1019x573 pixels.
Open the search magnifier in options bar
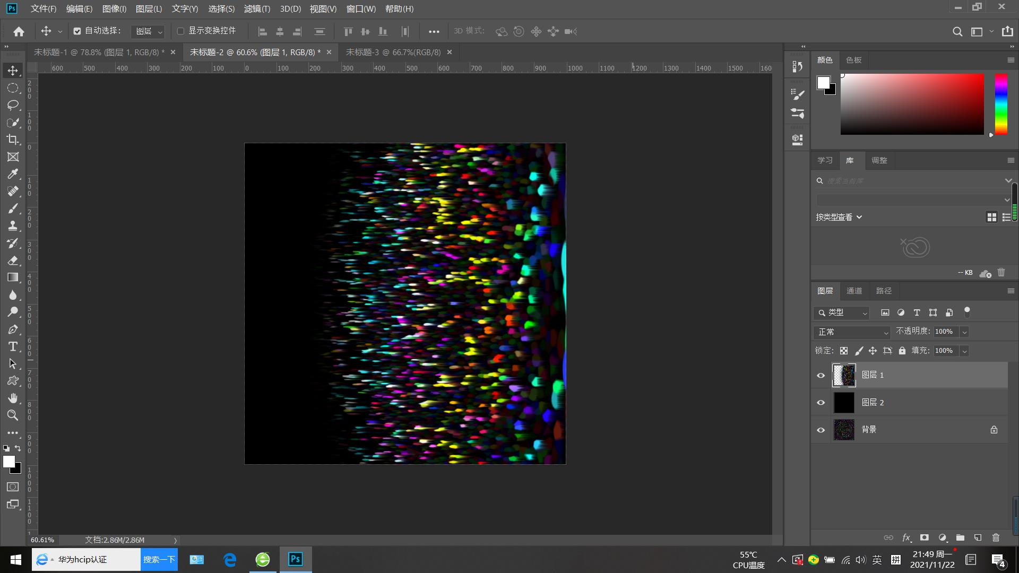[957, 32]
